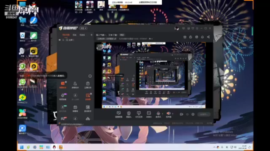The height and width of the screenshot is (151, 270).
Task: Select the fullscreen source row in scene list
Action: click(x=75, y=40)
